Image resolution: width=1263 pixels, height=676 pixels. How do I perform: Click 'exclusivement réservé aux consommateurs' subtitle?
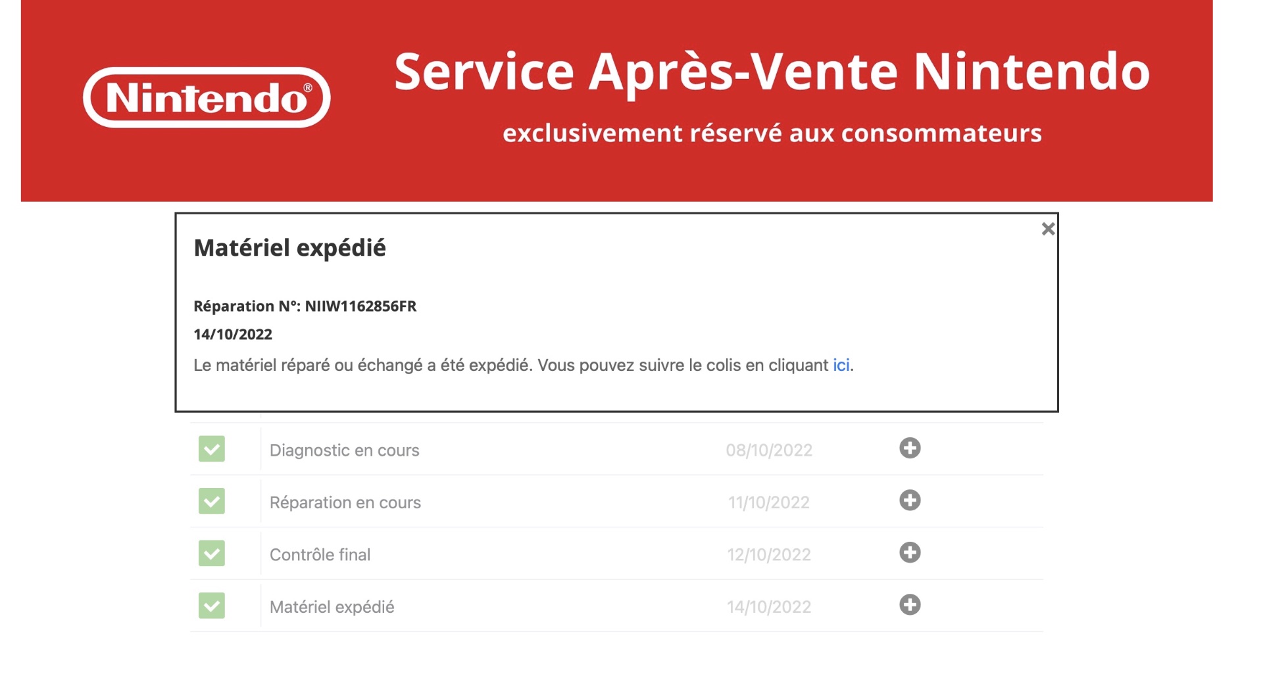(x=772, y=133)
